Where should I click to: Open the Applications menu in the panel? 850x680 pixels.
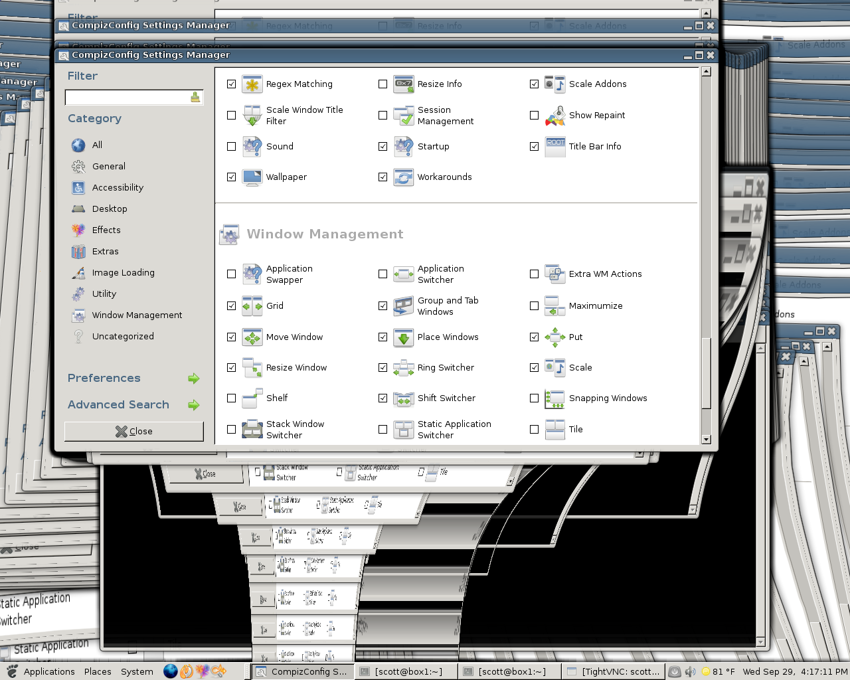(x=49, y=671)
